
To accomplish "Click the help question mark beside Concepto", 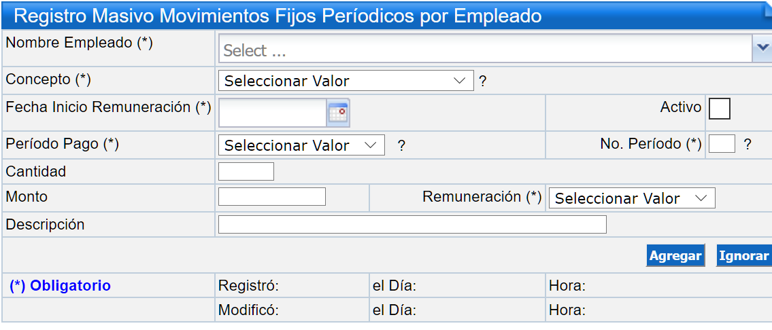I will tap(482, 81).
